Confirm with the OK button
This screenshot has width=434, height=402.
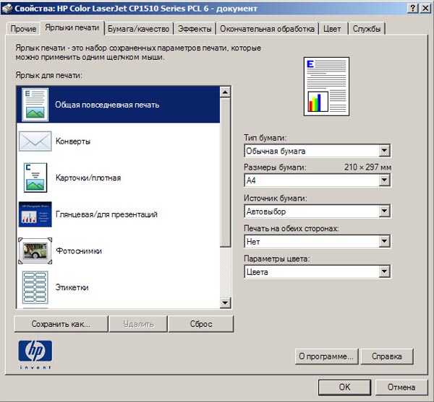344,387
